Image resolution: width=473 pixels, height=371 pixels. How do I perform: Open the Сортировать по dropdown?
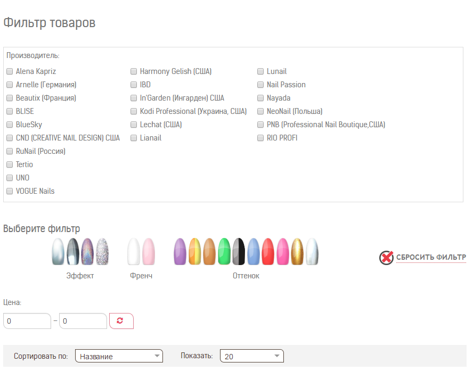coord(119,356)
